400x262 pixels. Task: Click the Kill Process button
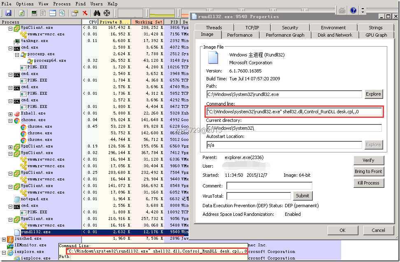pos(368,183)
